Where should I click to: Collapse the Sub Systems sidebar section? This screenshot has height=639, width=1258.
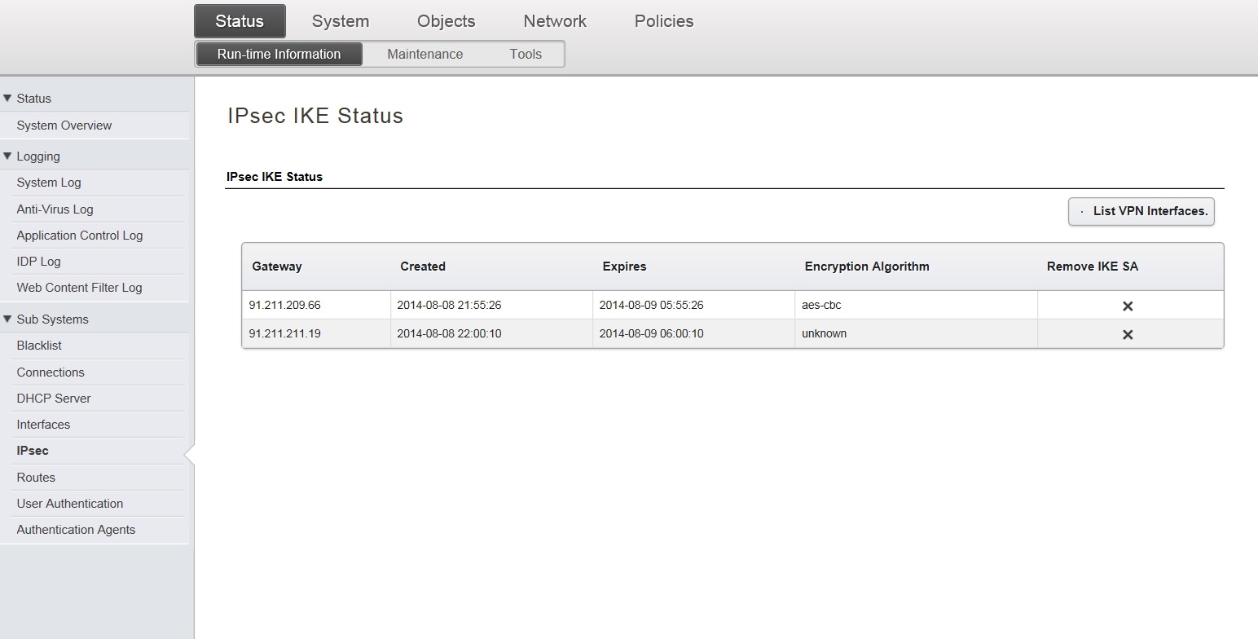pos(8,319)
